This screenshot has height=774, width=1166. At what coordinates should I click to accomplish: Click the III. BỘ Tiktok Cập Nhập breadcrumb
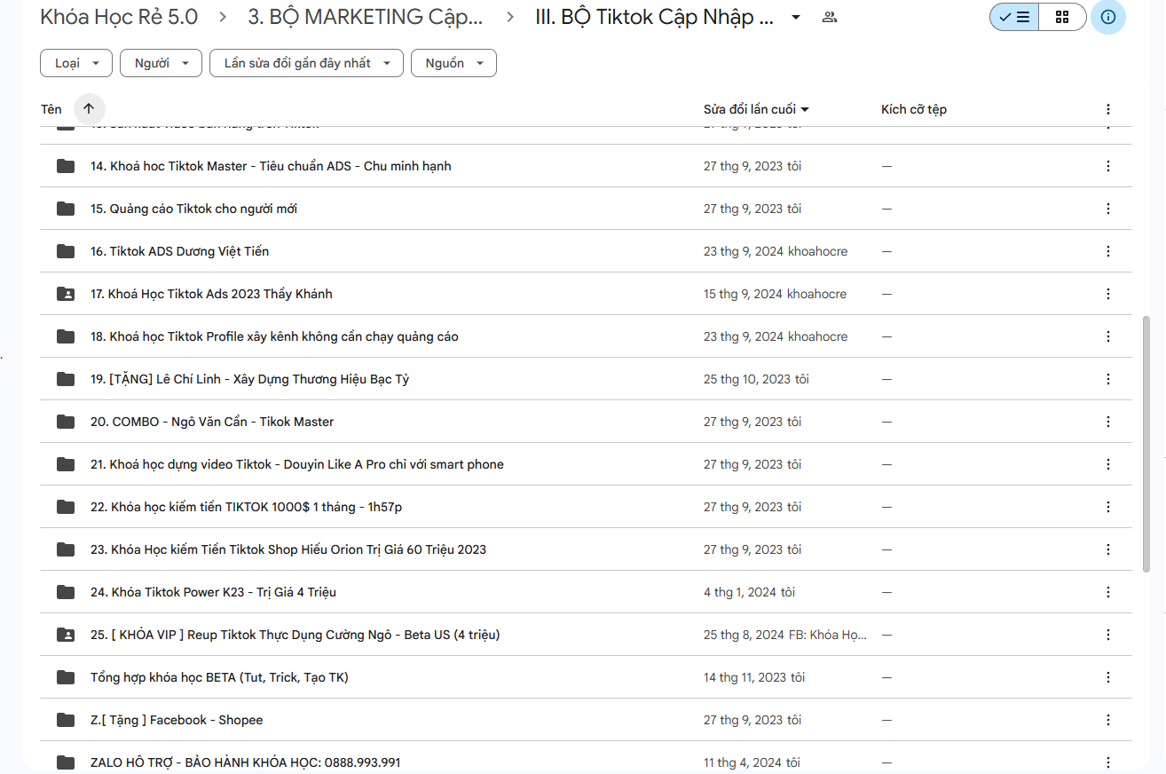[654, 17]
